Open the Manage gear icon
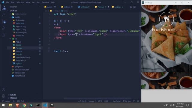The image size is (192, 108). tap(4, 96)
